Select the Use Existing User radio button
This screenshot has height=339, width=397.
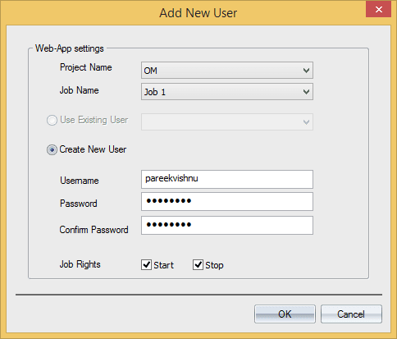click(52, 120)
